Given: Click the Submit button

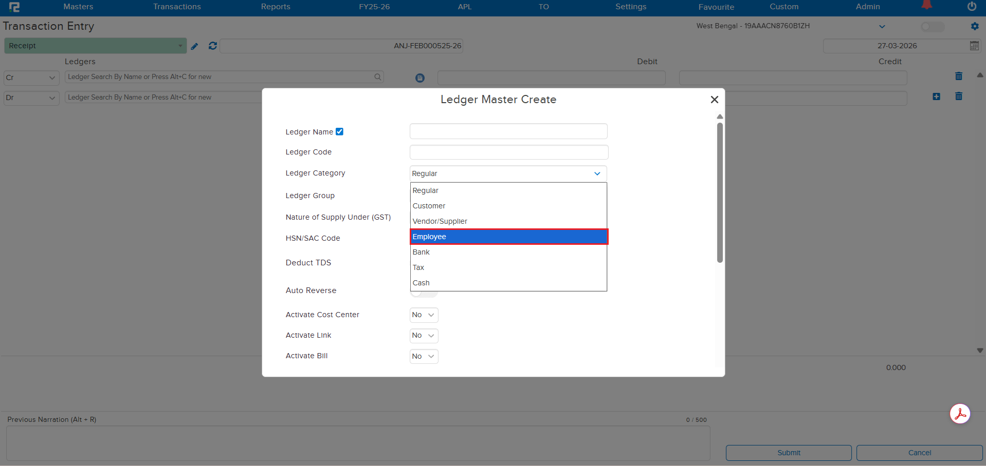Looking at the screenshot, I should [789, 453].
